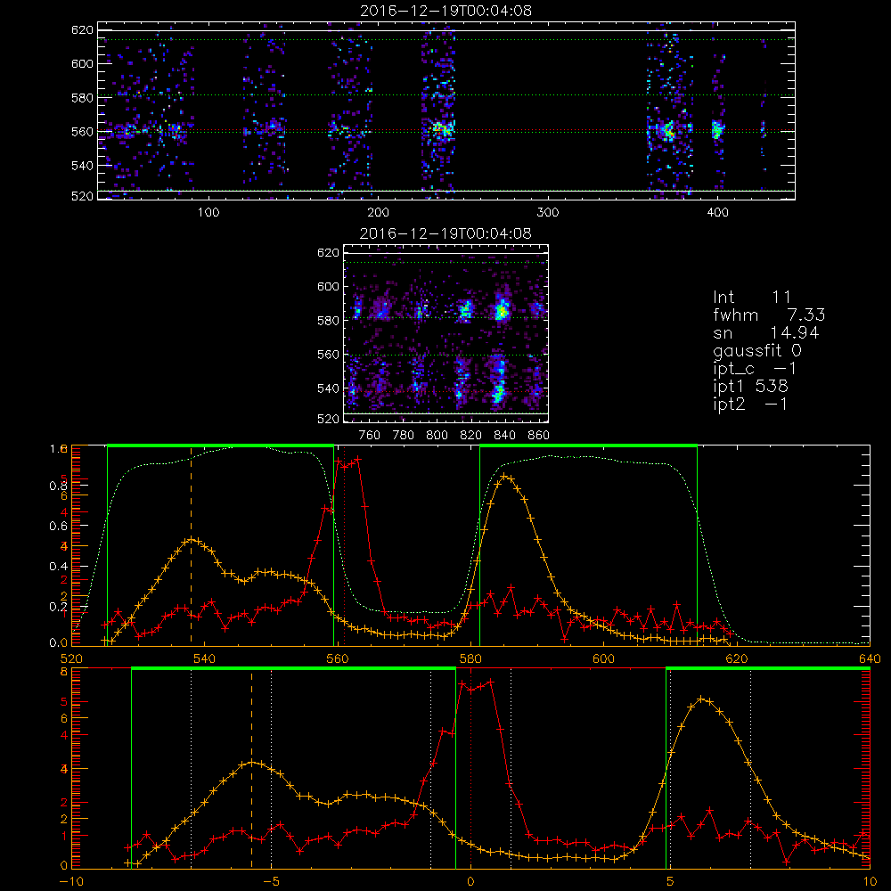This screenshot has width=891, height=891.
Task: Click white y-axis label '0.4' in upper profile plot
Action: pyautogui.click(x=59, y=566)
